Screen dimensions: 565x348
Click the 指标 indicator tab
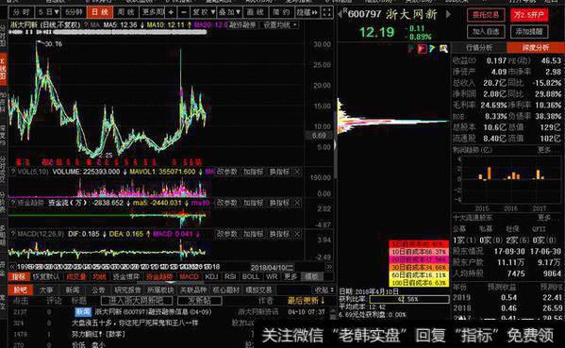coord(19,276)
